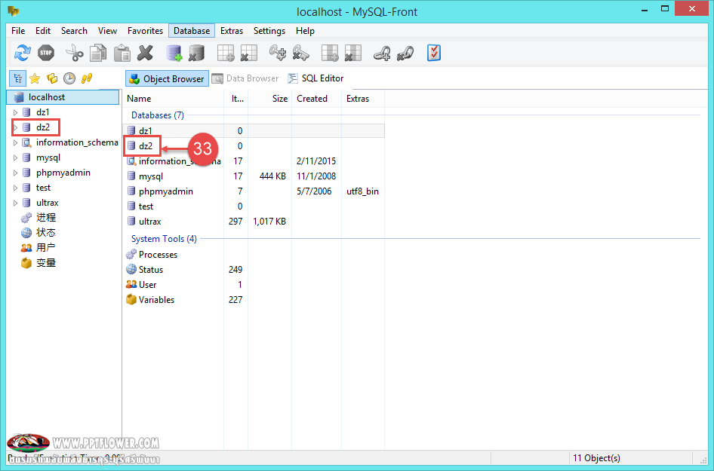
Task: Open the Extras menu
Action: coord(232,31)
